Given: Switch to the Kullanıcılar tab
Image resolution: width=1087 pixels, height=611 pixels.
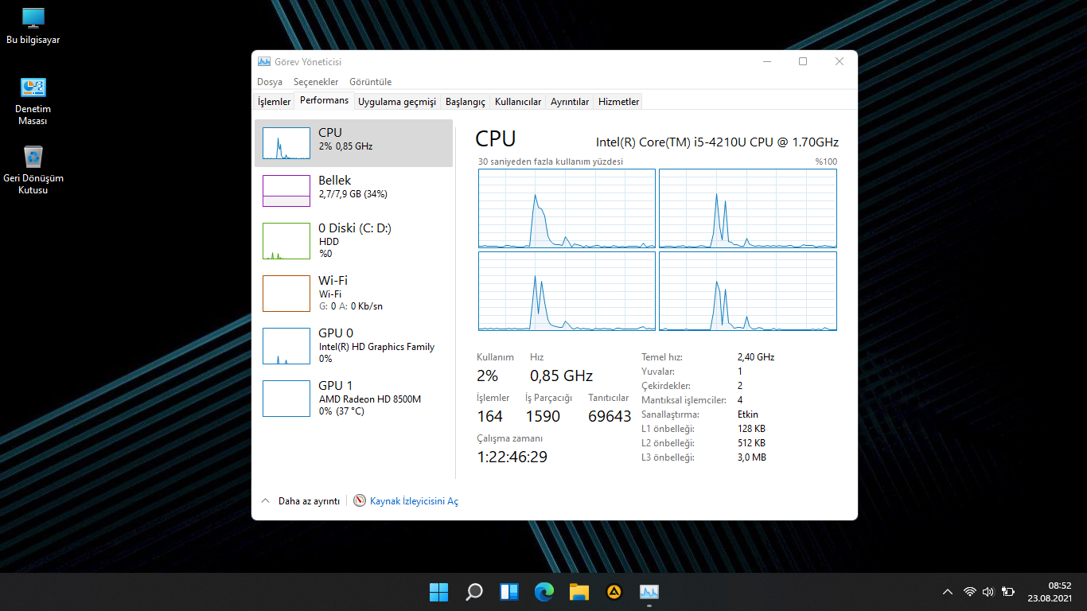Looking at the screenshot, I should tap(518, 102).
